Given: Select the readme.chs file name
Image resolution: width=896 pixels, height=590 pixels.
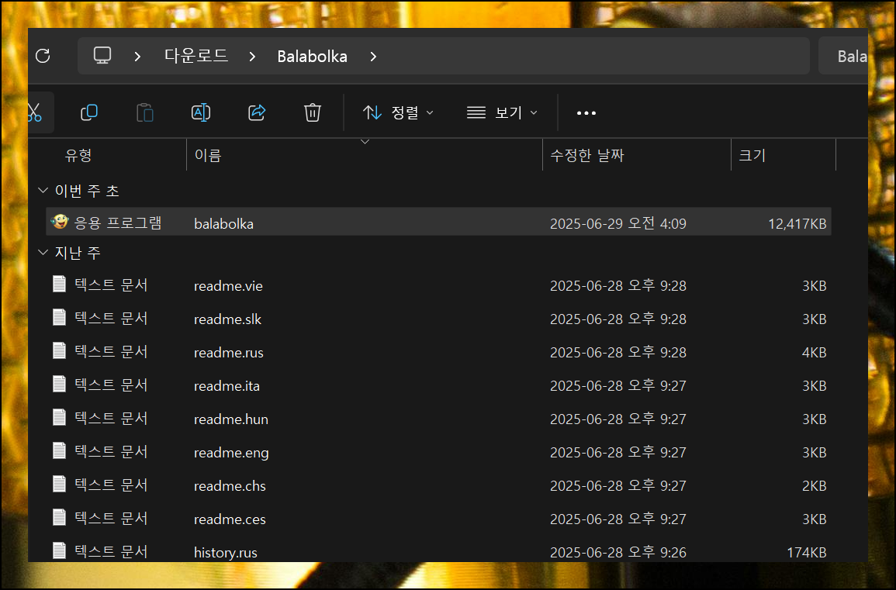Looking at the screenshot, I should pos(230,485).
